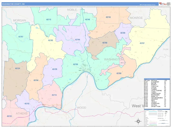
Task: Select the 45784 ZIP label on map
Action: point(36,80)
